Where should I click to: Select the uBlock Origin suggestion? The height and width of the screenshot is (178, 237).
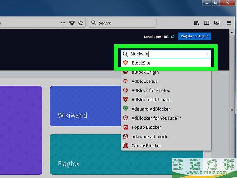(x=166, y=72)
